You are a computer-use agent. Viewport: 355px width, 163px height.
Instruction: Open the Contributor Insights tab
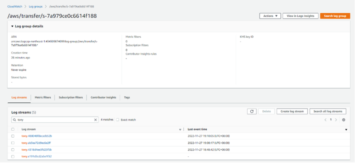[103, 97]
